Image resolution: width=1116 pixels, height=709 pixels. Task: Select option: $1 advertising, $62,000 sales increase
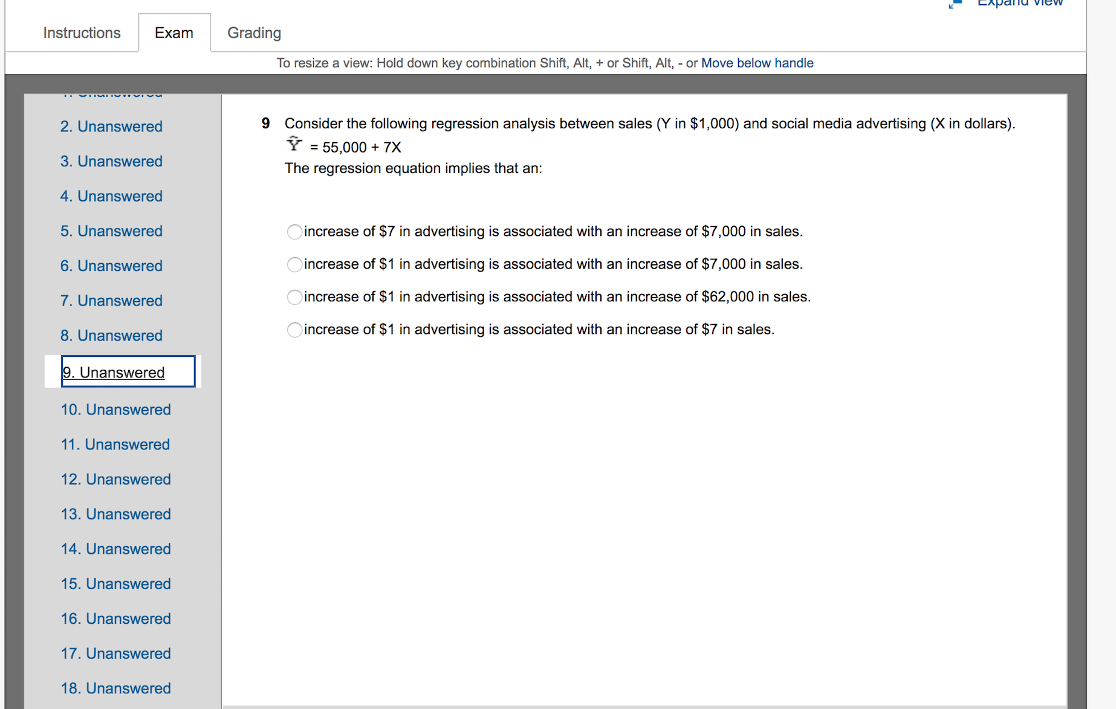click(294, 297)
